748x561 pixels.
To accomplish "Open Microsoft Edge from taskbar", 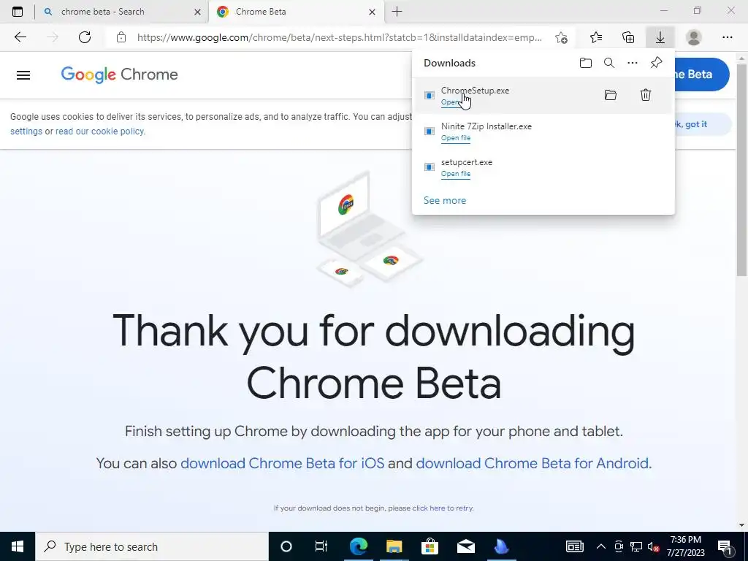I will click(358, 546).
